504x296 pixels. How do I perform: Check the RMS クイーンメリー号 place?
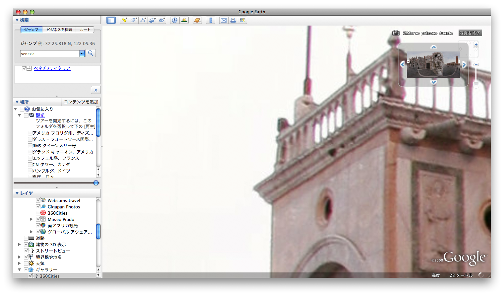coord(30,146)
